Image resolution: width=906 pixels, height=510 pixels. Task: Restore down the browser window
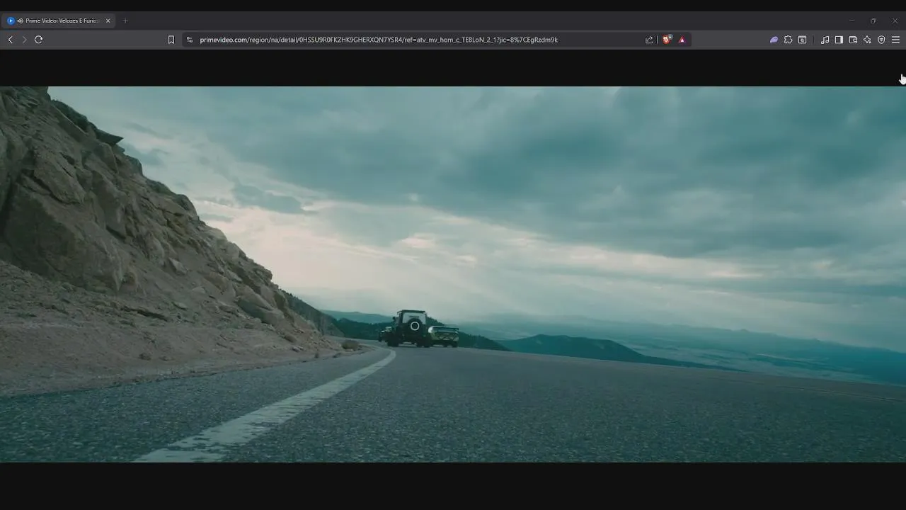(873, 21)
